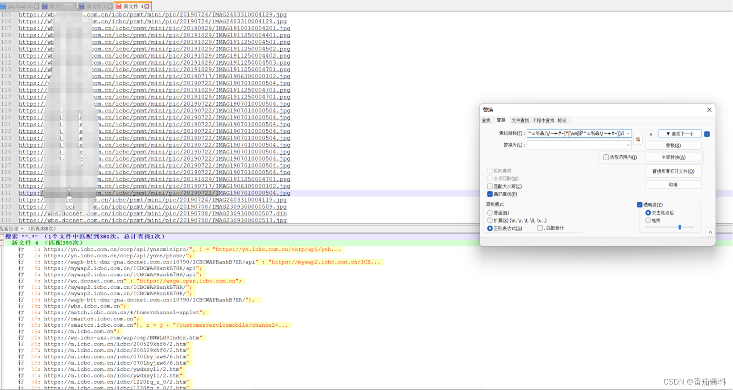Screen dimensions: 733x390
Task: Open the 替换 tab in the dialog
Action: point(501,120)
